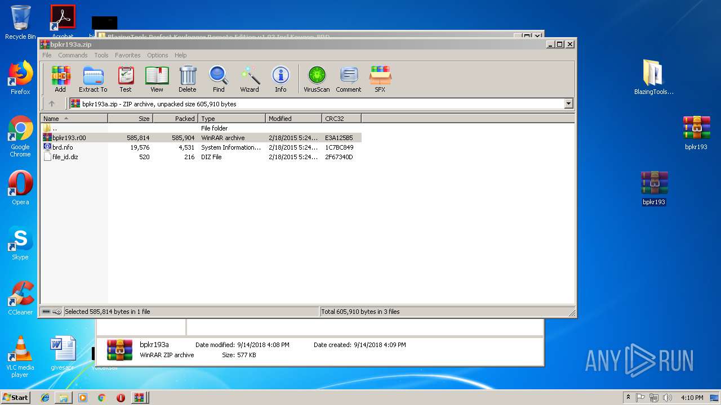Sort by Type column header
The height and width of the screenshot is (405, 721).
click(232, 118)
